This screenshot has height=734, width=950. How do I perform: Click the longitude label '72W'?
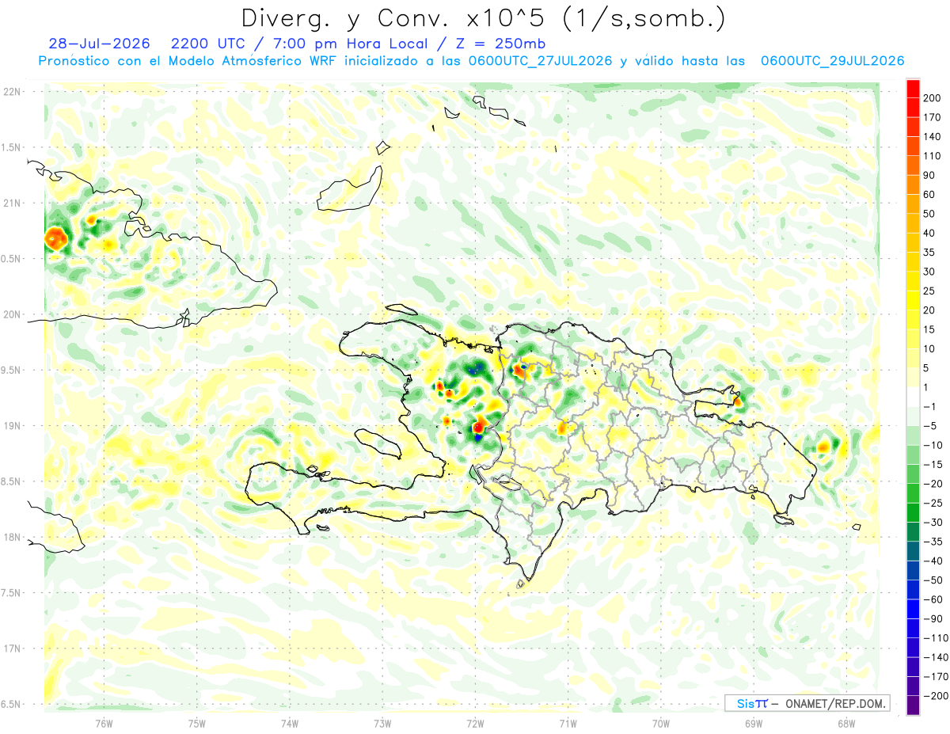coord(475,723)
